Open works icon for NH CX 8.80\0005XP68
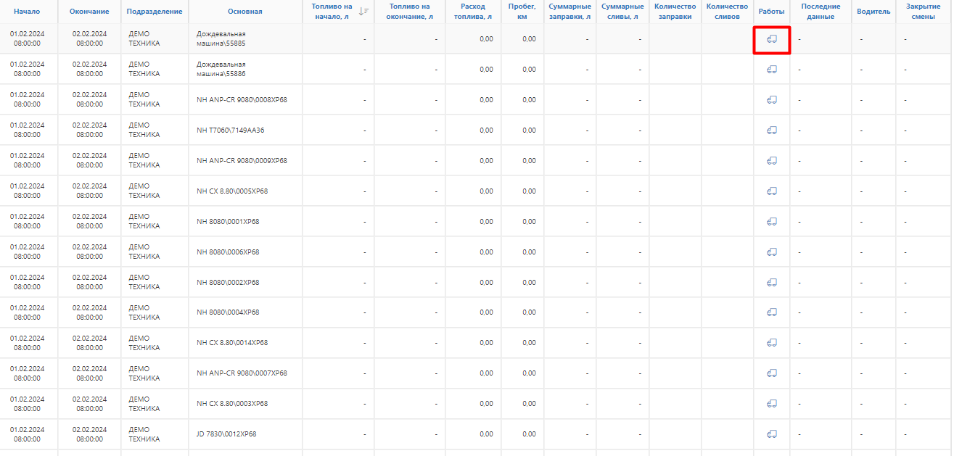Screen dimensions: 954x456 point(772,191)
